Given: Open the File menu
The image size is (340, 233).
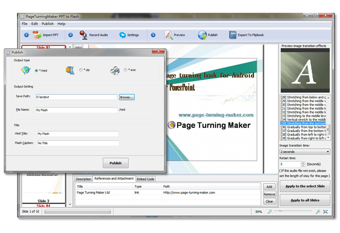Looking at the screenshot, I should pos(25,24).
